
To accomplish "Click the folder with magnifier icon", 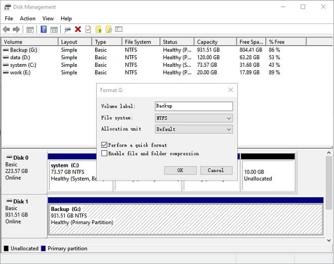I will pyautogui.click(x=109, y=29).
